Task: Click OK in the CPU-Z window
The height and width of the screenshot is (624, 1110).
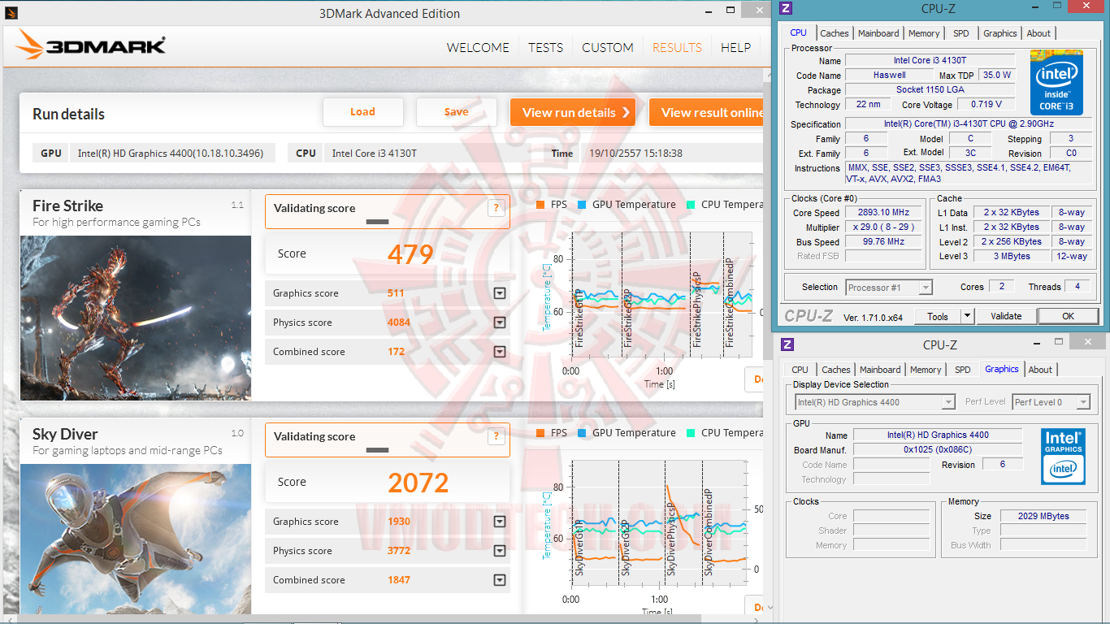Action: pyautogui.click(x=1068, y=316)
